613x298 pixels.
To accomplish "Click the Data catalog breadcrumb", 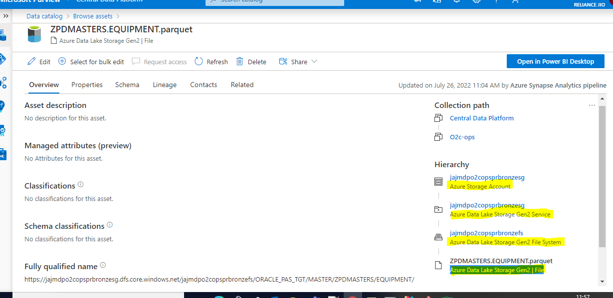I will click(43, 16).
